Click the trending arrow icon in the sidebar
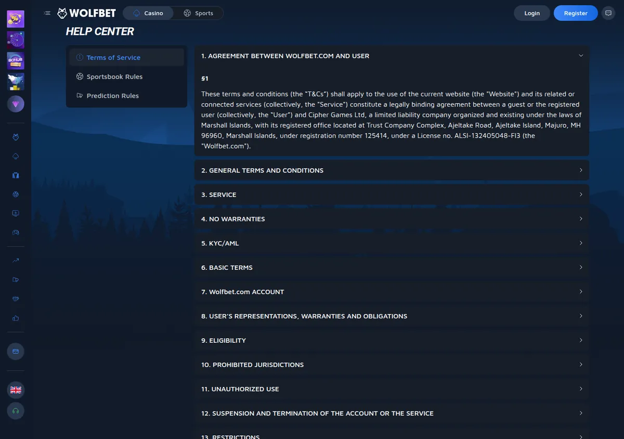This screenshot has height=439, width=624. click(x=16, y=261)
